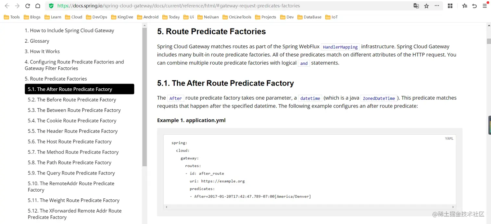Click the undo arrow icon in toolbar
Image resolution: width=491 pixels, height=224 pixels.
pyautogui.click(x=474, y=6)
